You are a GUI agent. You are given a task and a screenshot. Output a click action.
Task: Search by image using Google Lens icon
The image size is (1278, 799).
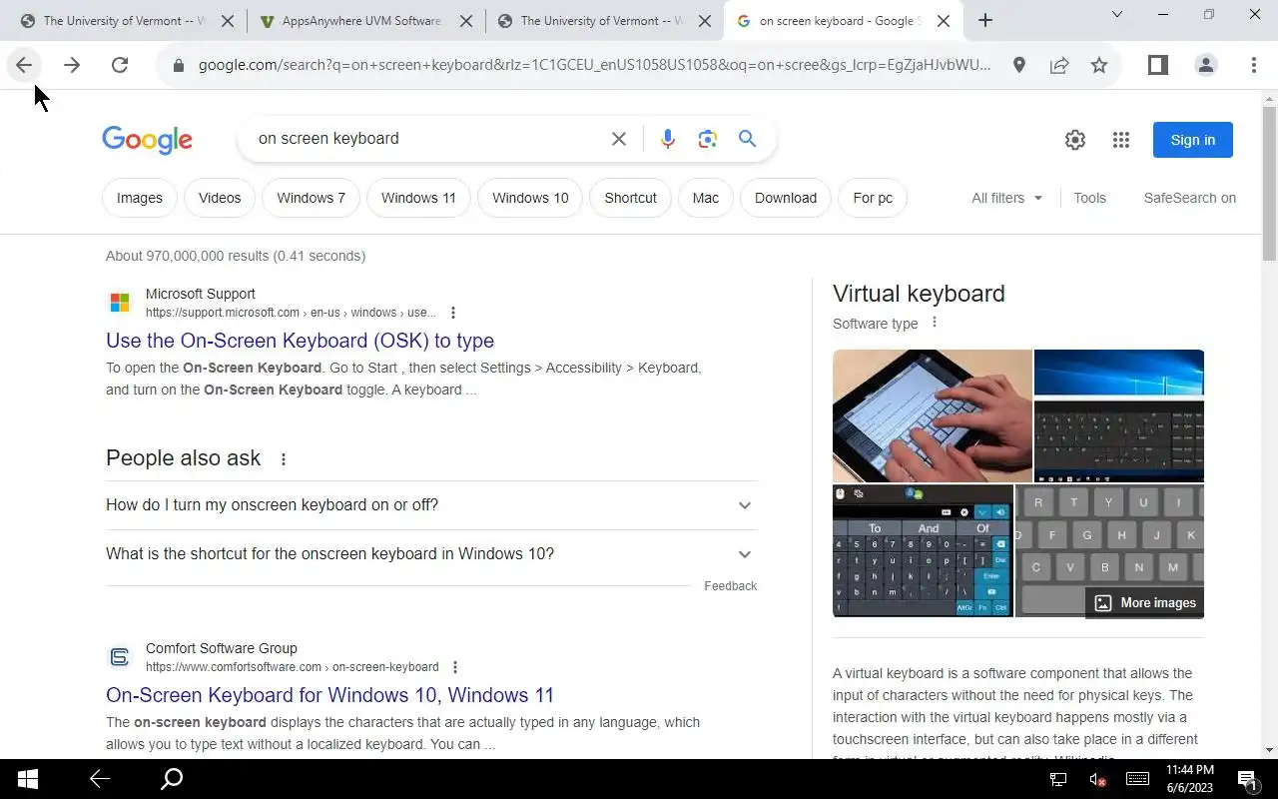pyautogui.click(x=708, y=139)
